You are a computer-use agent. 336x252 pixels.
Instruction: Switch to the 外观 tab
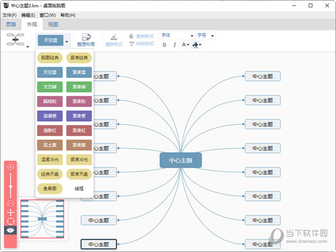tap(32, 25)
